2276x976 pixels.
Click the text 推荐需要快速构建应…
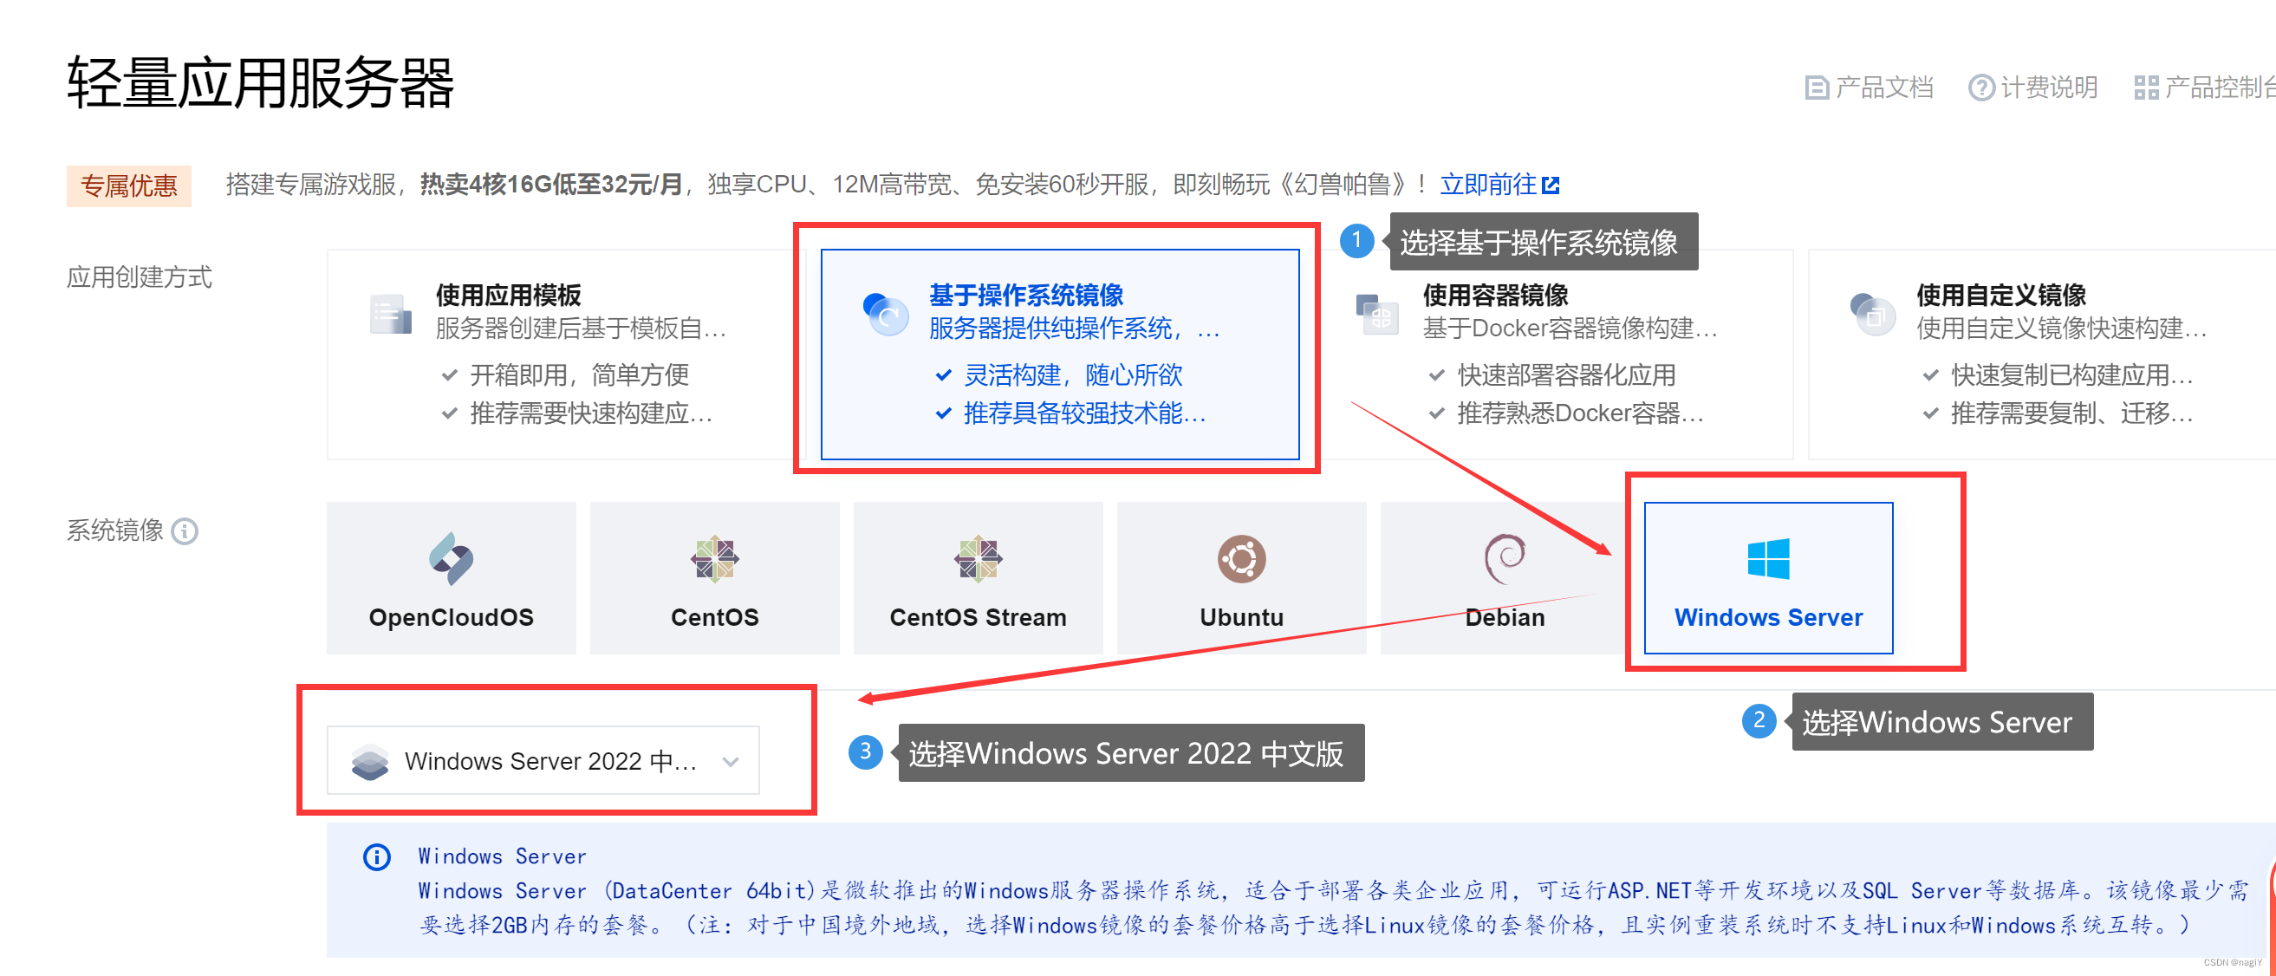591,413
